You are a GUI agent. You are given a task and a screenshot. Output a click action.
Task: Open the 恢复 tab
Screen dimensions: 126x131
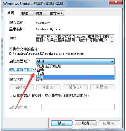41,13
